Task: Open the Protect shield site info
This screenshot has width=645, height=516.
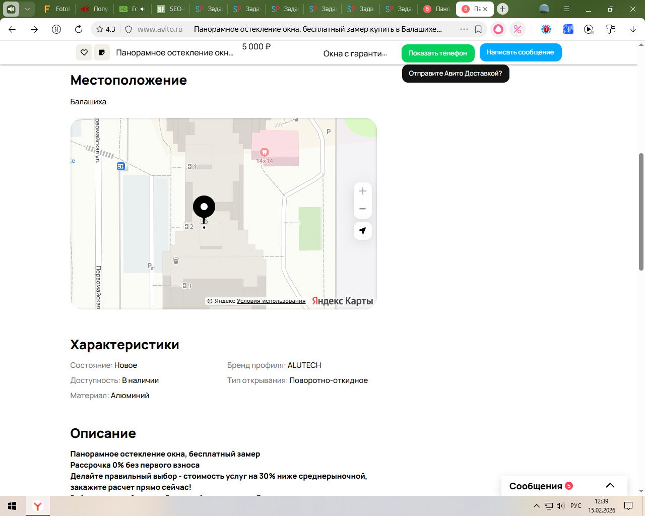Action: (128, 29)
